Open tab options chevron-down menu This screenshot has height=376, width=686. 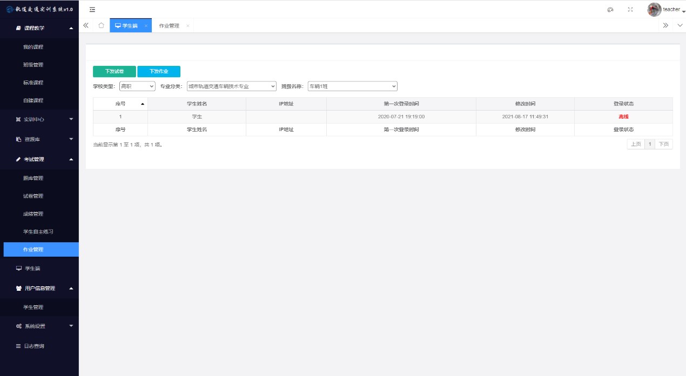[680, 25]
